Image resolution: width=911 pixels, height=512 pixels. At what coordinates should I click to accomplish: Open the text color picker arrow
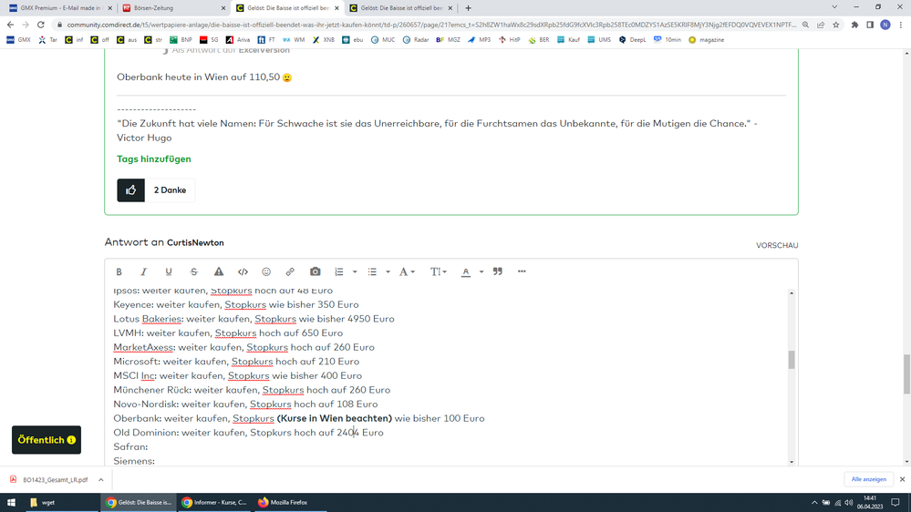481,271
